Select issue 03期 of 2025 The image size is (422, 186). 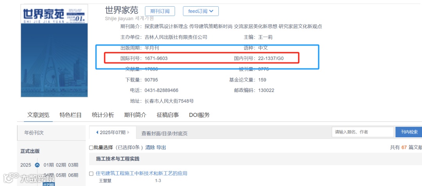point(73,165)
